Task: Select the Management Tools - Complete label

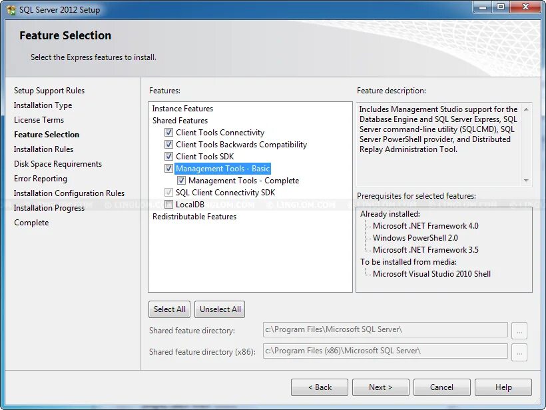Action: 244,181
